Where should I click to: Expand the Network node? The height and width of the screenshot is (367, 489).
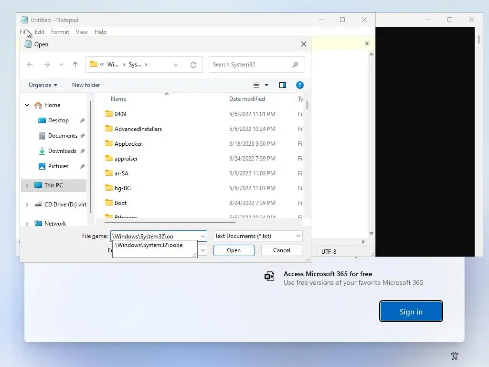pos(27,224)
